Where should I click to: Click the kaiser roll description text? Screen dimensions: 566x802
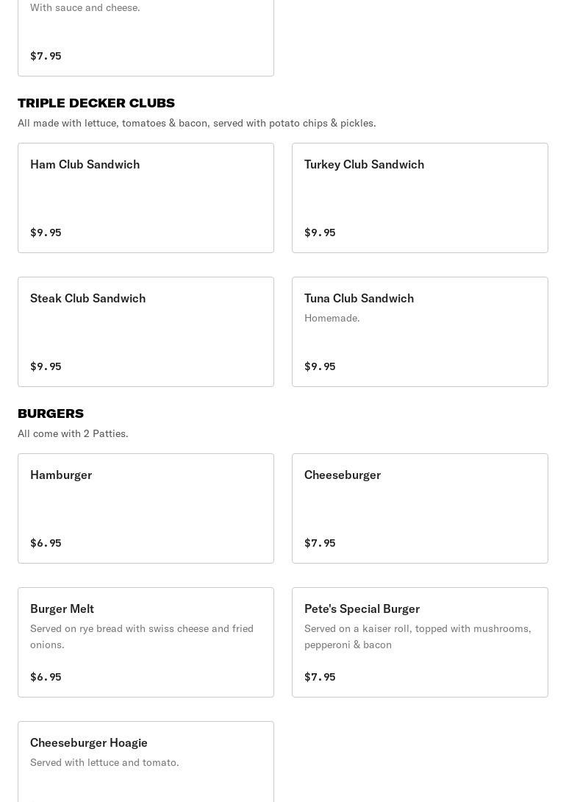pyautogui.click(x=418, y=636)
